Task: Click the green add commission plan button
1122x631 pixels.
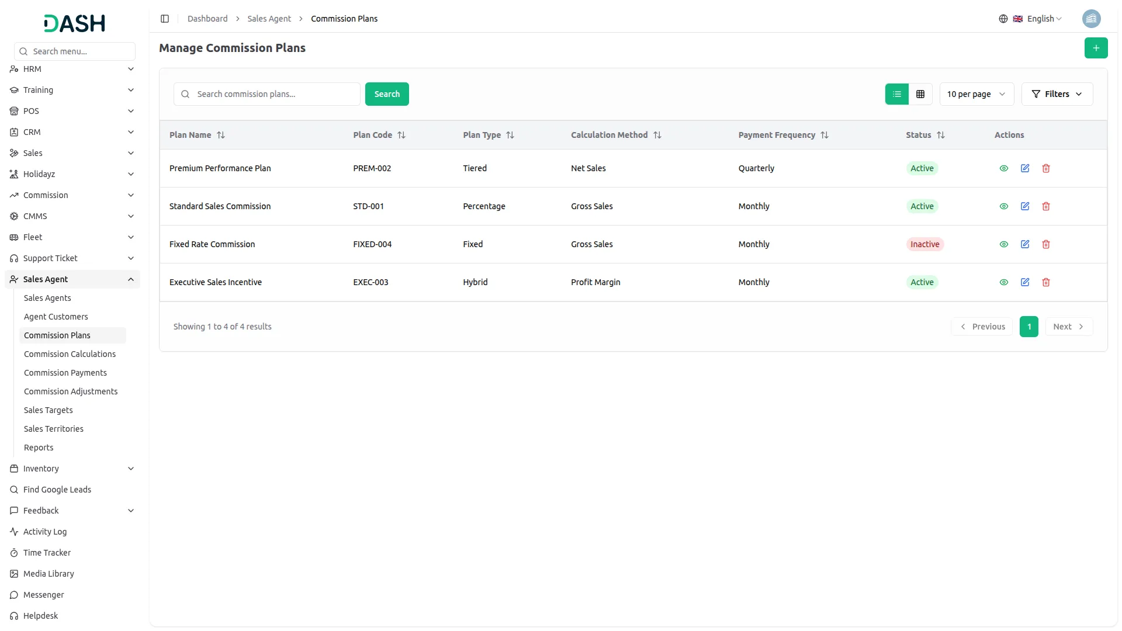Action: (1096, 48)
